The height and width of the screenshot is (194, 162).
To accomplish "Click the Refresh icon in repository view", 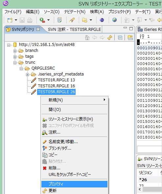I will [110, 37].
